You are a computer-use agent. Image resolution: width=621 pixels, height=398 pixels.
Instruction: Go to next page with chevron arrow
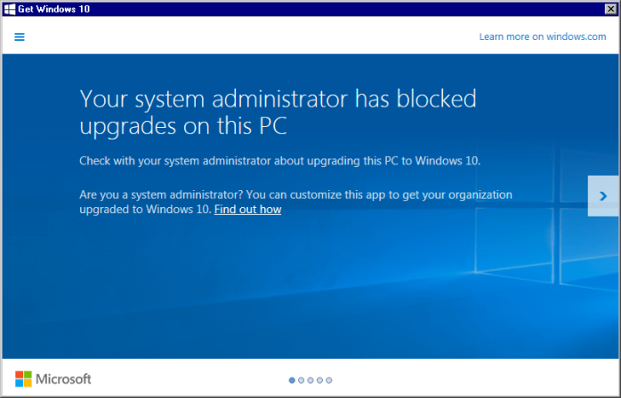pyautogui.click(x=603, y=195)
